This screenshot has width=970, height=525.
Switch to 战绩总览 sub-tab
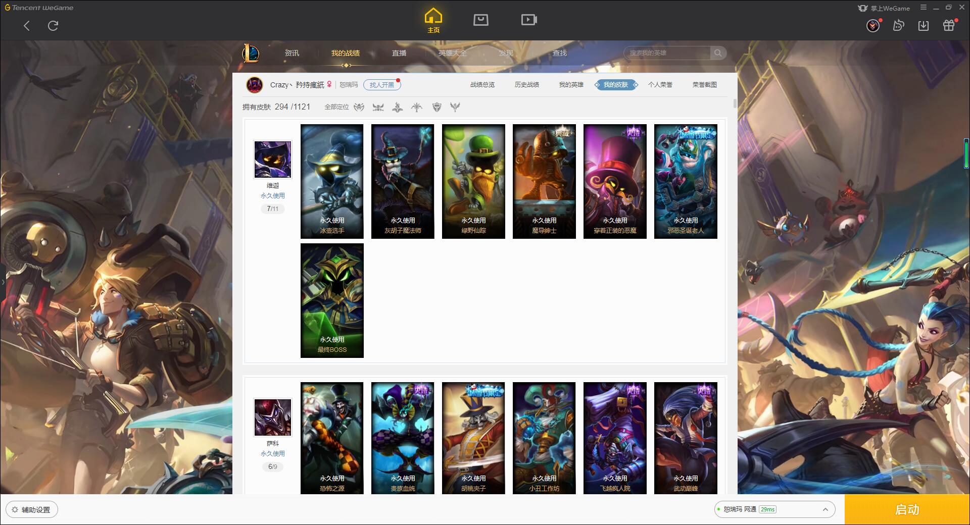pos(482,85)
